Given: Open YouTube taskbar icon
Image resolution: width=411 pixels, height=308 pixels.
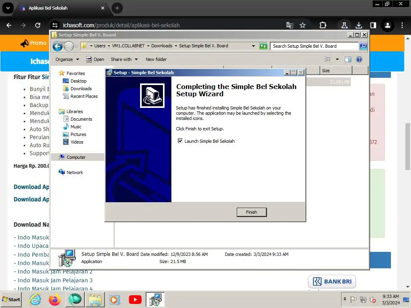Looking at the screenshot, I should pos(135,300).
